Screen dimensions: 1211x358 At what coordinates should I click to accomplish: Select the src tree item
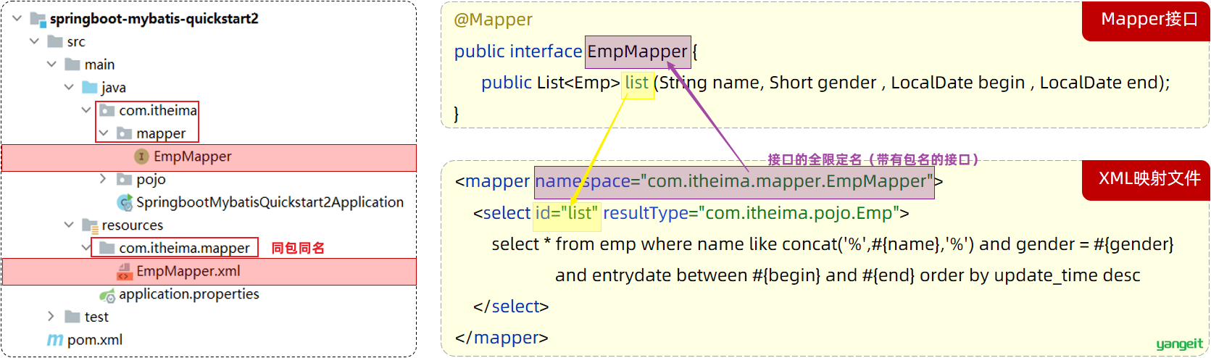(x=76, y=42)
